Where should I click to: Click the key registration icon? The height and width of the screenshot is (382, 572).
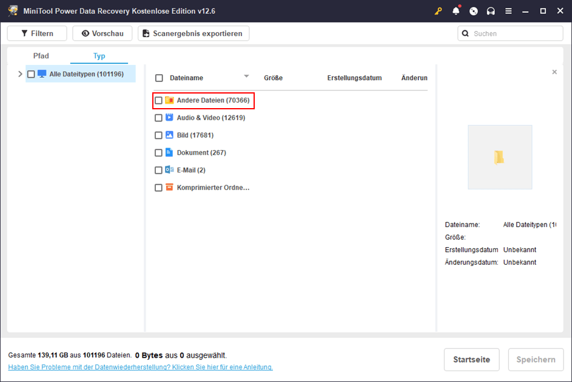tap(438, 11)
